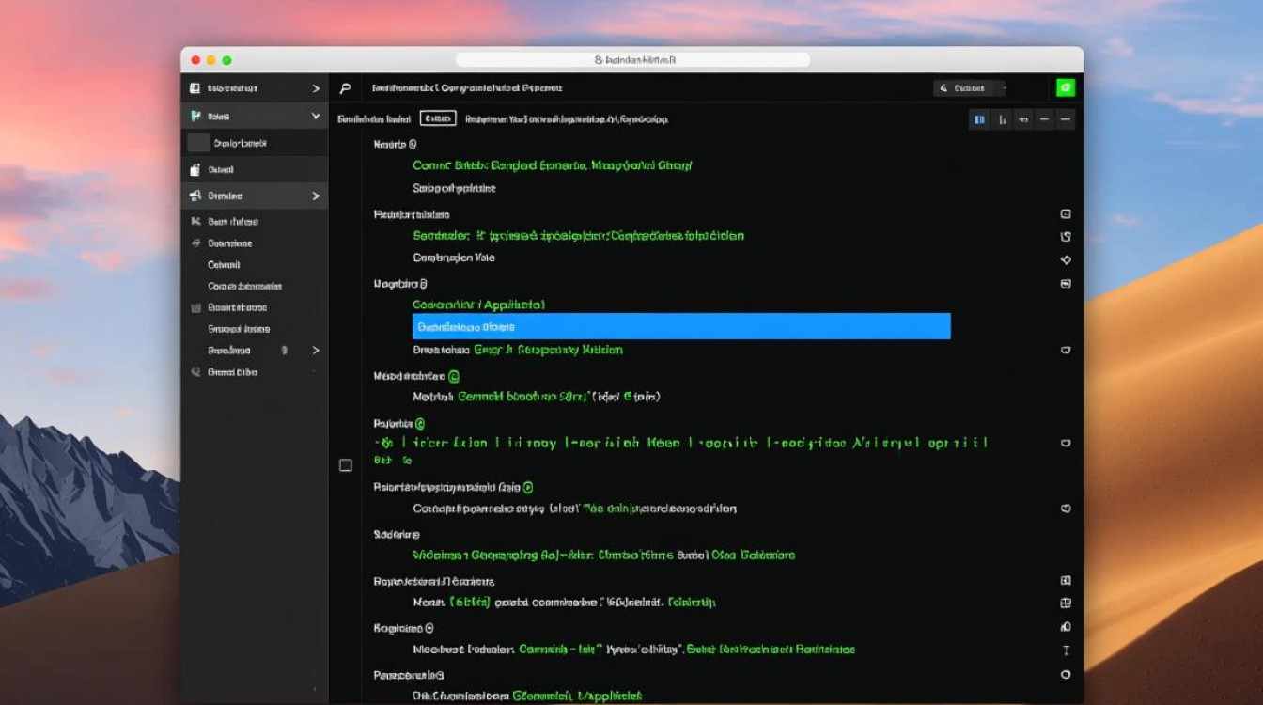Click the magnifier search icon in header
1263x705 pixels.
[345, 88]
